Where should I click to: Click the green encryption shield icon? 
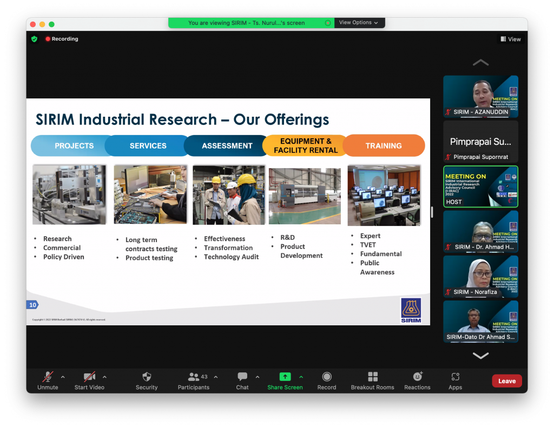(34, 39)
